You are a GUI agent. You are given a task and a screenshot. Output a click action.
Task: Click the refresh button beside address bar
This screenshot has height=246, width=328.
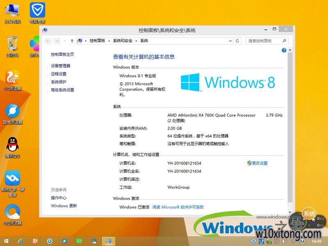pyautogui.click(x=237, y=41)
